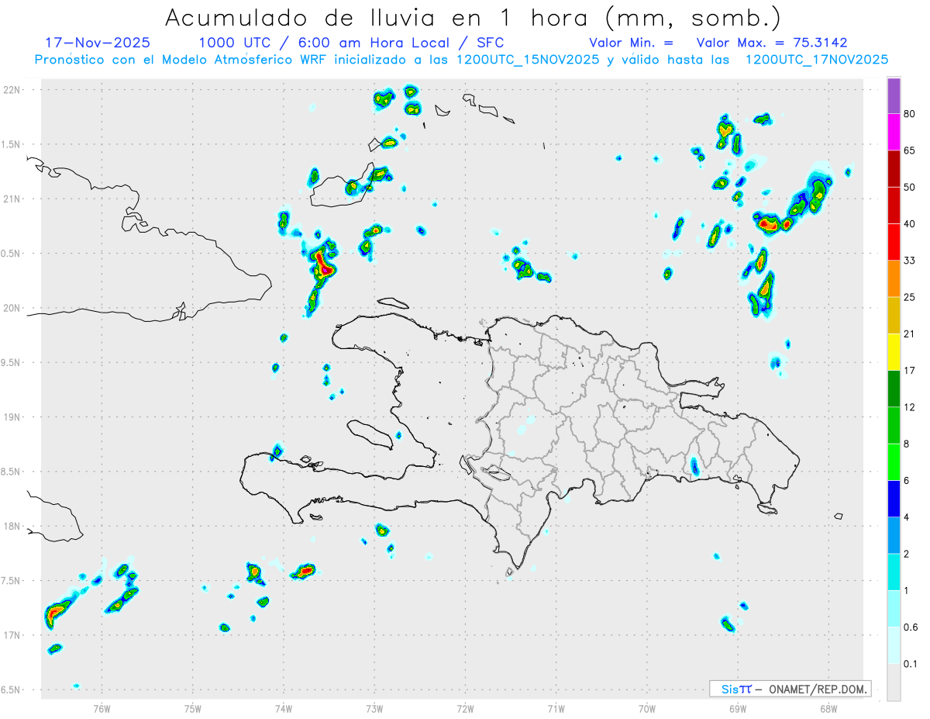The width and height of the screenshot is (930, 719).
Task: Click the '76W' longitude label
Action: (x=102, y=707)
